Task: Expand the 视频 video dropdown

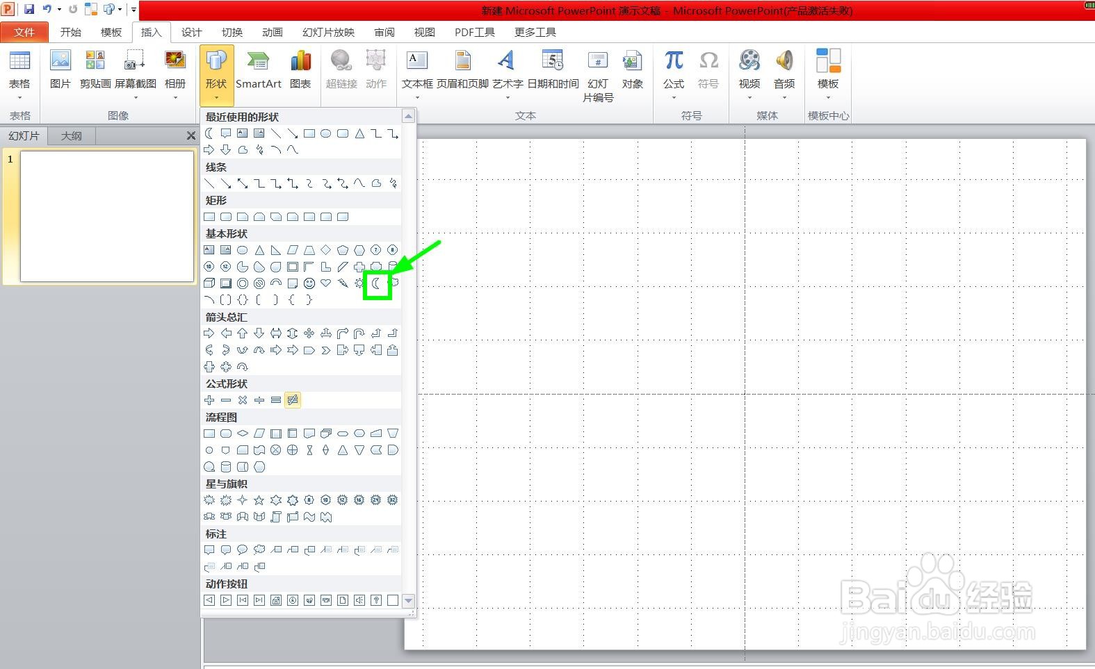Action: pyautogui.click(x=749, y=97)
